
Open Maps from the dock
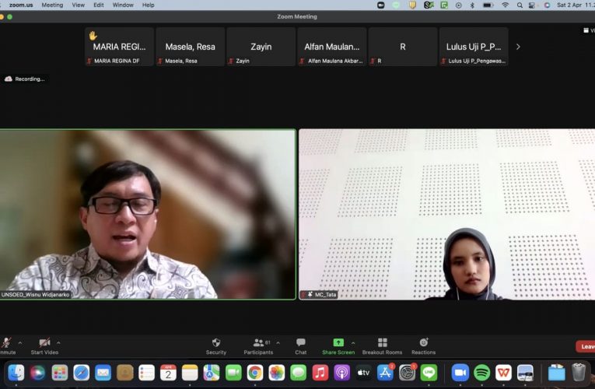212,373
